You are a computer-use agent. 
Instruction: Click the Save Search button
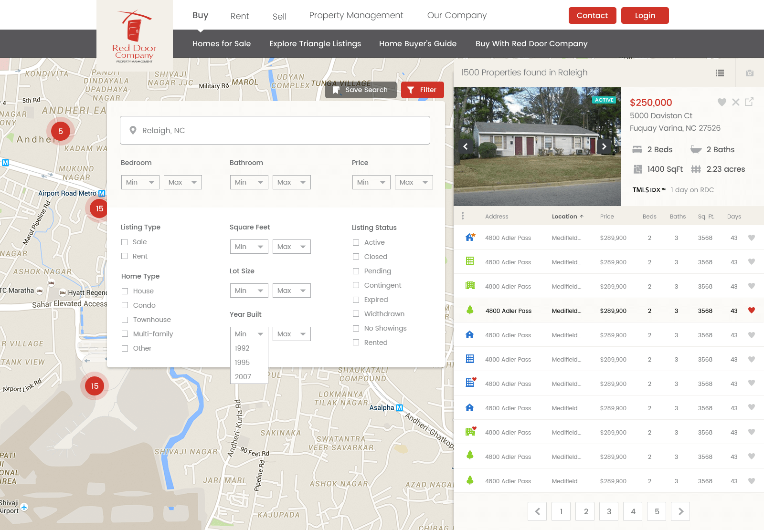pos(361,90)
